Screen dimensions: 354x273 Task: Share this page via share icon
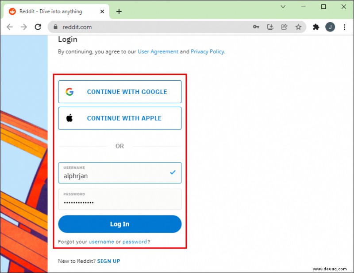[x=284, y=27]
